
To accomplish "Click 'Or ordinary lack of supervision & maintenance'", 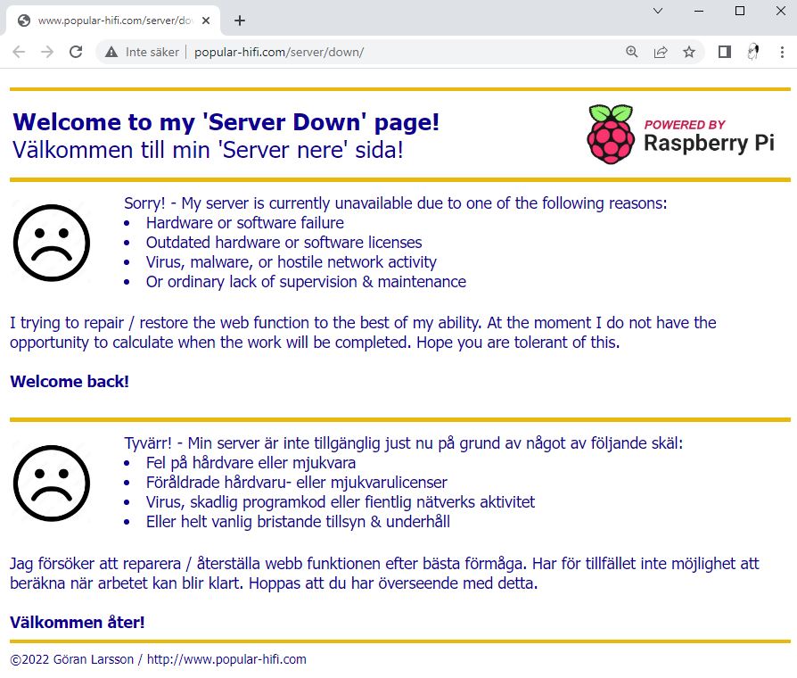I will click(x=306, y=282).
